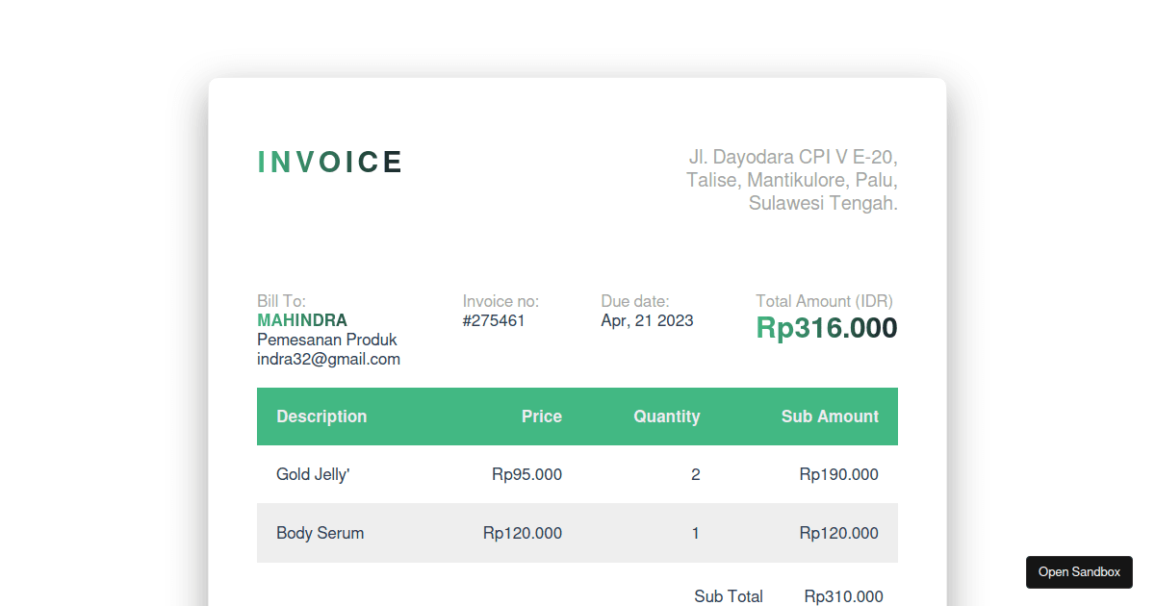Screen dimensions: 1155x606
Task: Click invoice number #275461
Action: tap(494, 320)
